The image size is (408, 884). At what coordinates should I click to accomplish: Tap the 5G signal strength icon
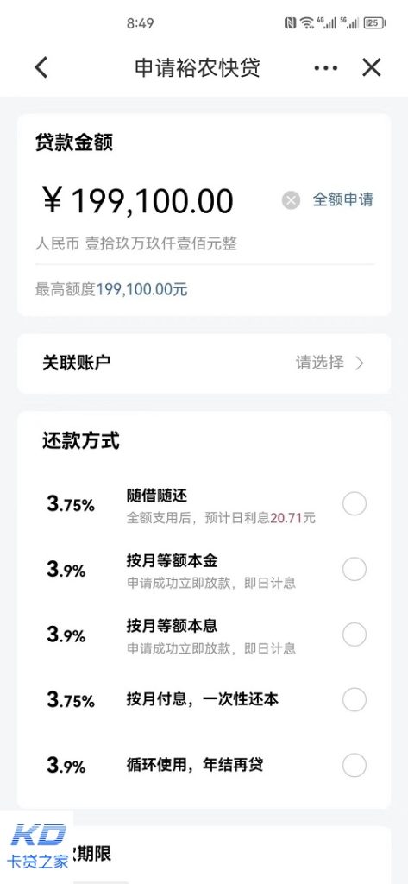[x=349, y=23]
